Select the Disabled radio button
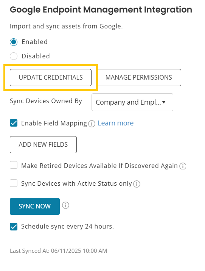Viewport: 205px width, 271px height. tap(14, 56)
